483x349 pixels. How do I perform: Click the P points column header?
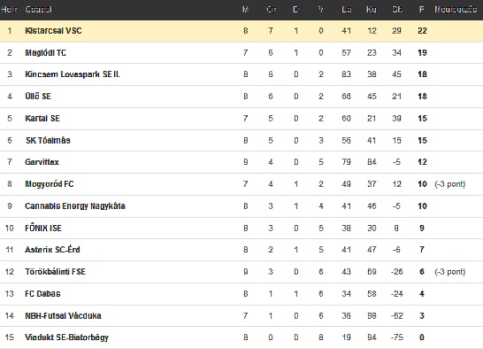pyautogui.click(x=422, y=9)
